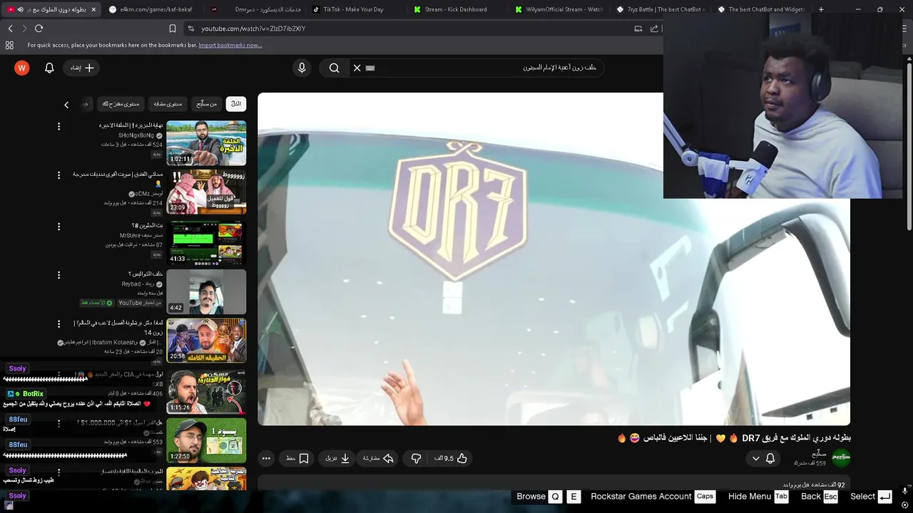Open SHoNgxBoNg channel name
The width and height of the screenshot is (913, 513).
[x=136, y=135]
